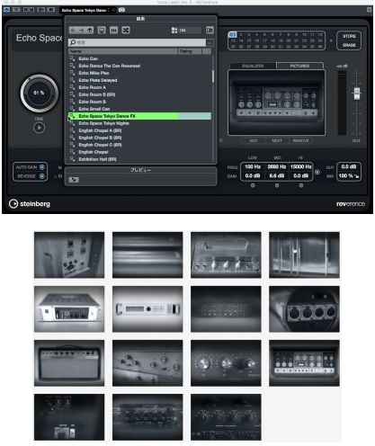Open the preset name dropdown in header
Screen dimensions: 375x446
point(85,10)
